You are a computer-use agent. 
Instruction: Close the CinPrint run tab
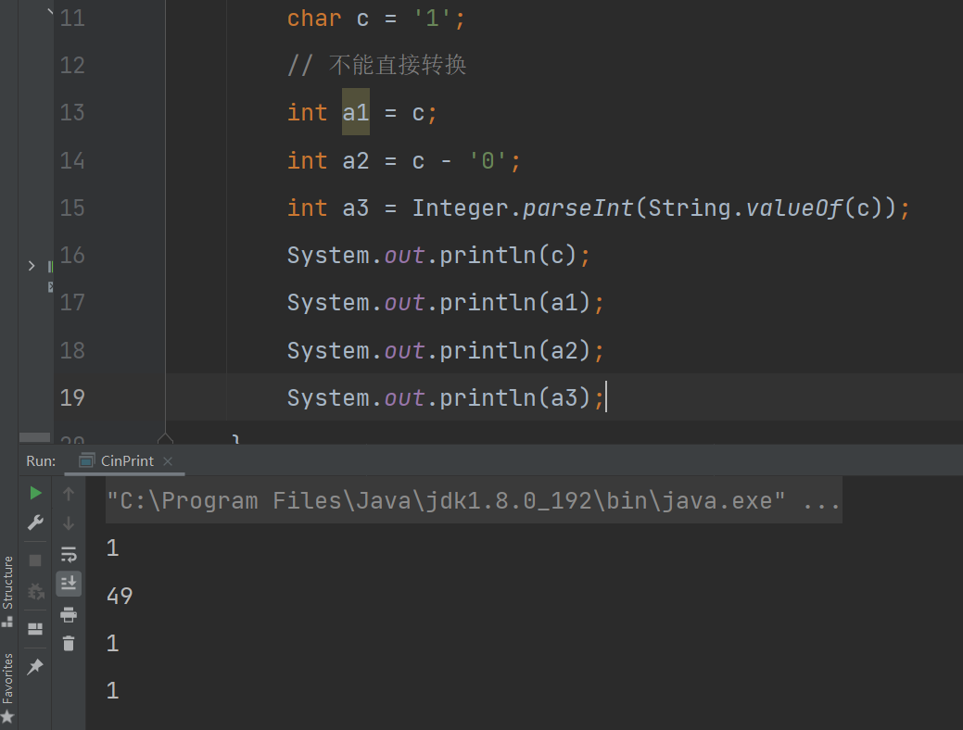click(x=168, y=460)
